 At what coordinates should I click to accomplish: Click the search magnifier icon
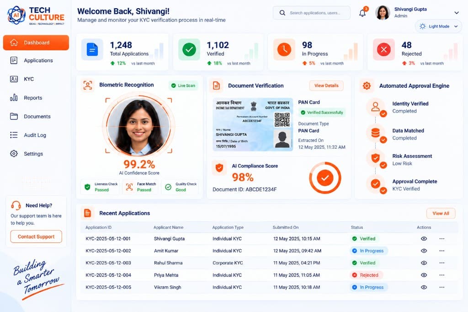[282, 13]
